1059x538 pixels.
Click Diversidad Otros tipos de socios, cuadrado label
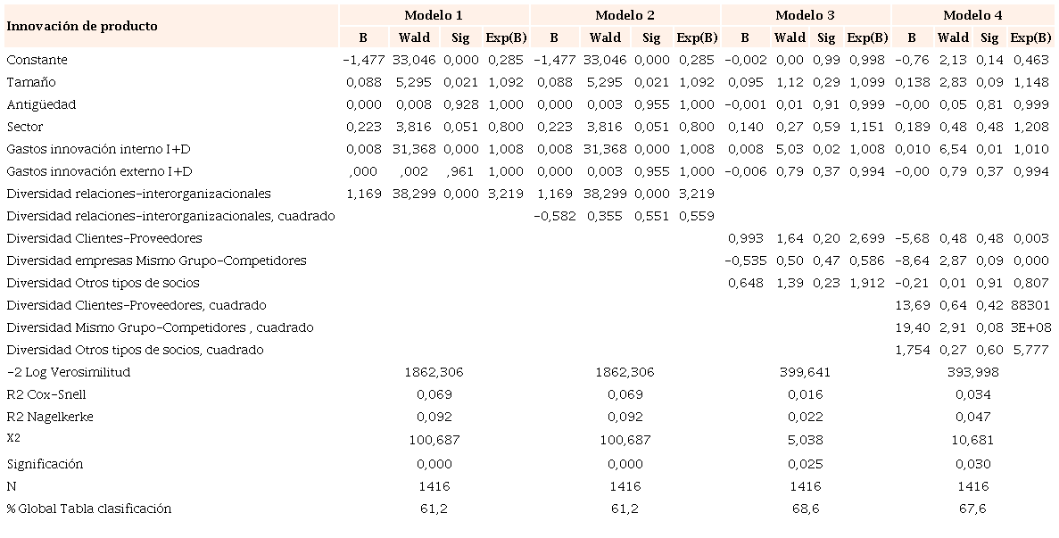click(135, 350)
